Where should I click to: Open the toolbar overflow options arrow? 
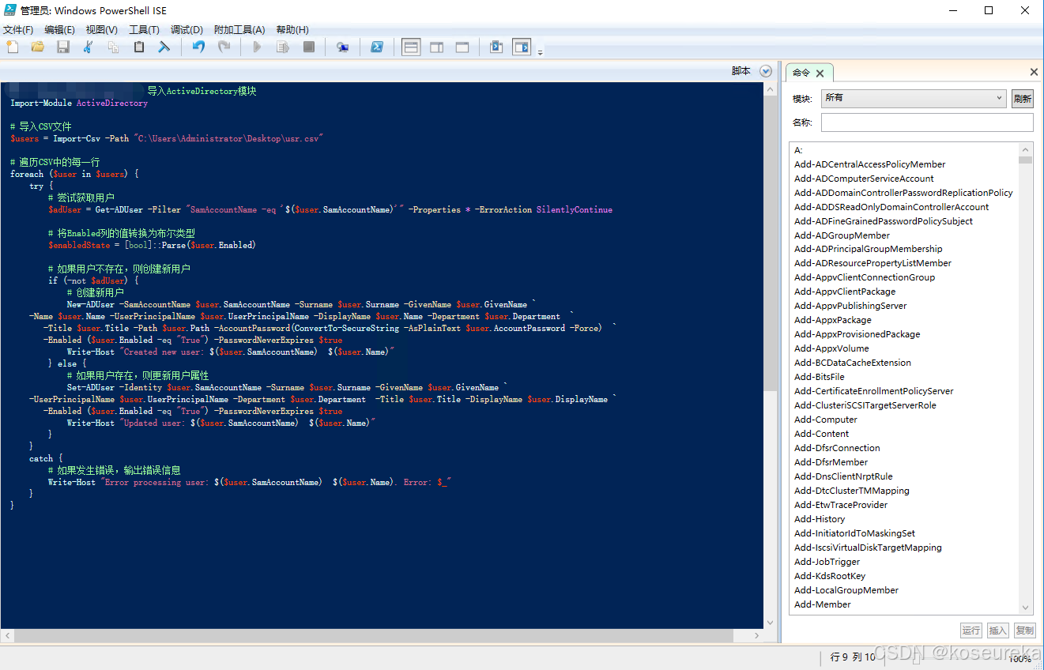coord(541,53)
